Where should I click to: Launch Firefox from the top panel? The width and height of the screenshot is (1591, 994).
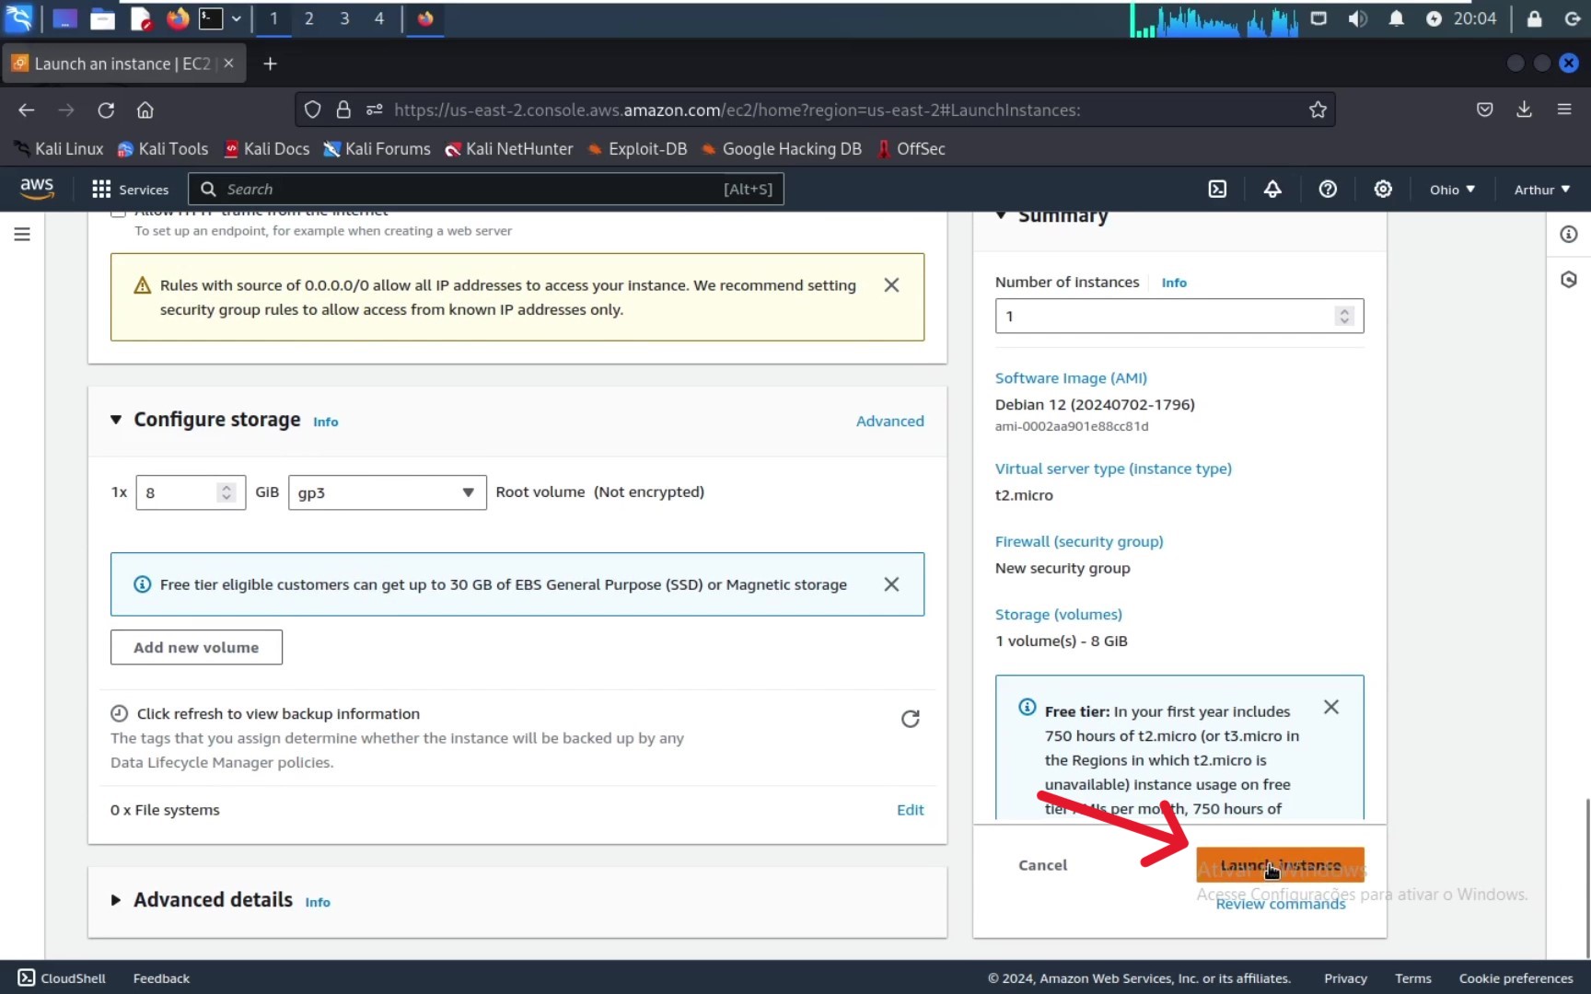point(177,18)
